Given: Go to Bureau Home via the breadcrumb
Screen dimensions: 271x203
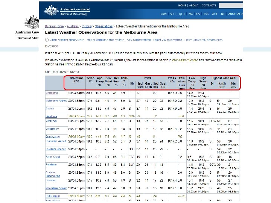Looking at the screenshot, I should [54, 26].
